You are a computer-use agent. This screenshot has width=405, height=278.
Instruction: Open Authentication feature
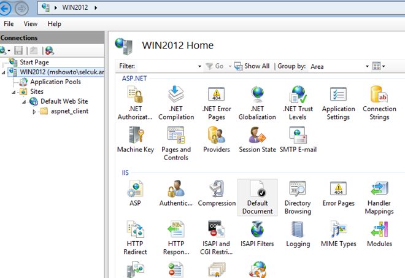(176, 193)
